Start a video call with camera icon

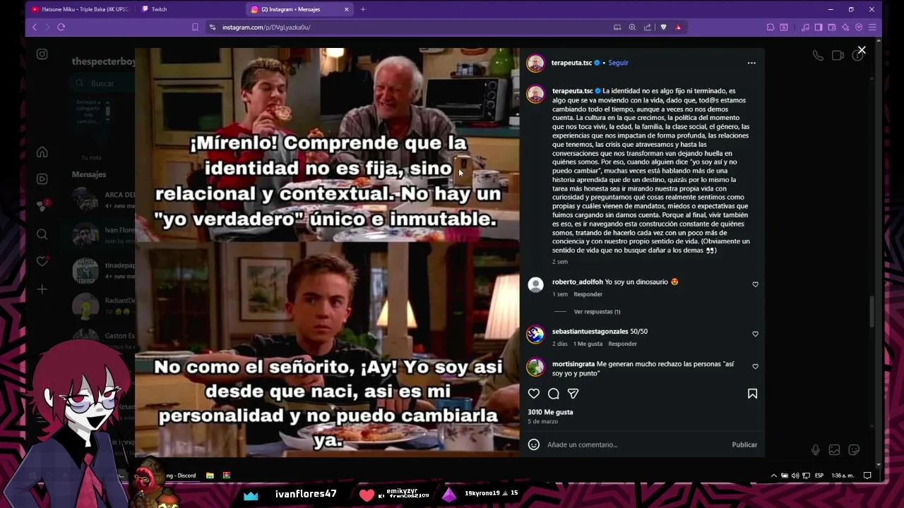(838, 55)
